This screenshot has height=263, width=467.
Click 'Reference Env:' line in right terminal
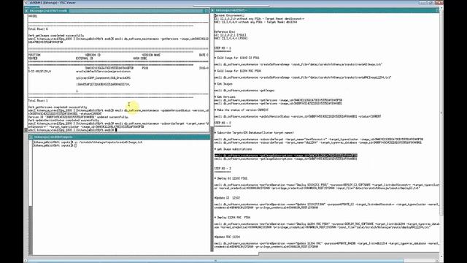tap(225, 31)
